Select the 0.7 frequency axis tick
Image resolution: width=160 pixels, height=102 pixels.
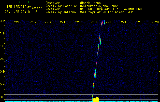(2, 84)
